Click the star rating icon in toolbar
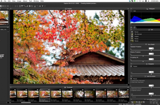The image size is (160, 105). click(x=40, y=6)
